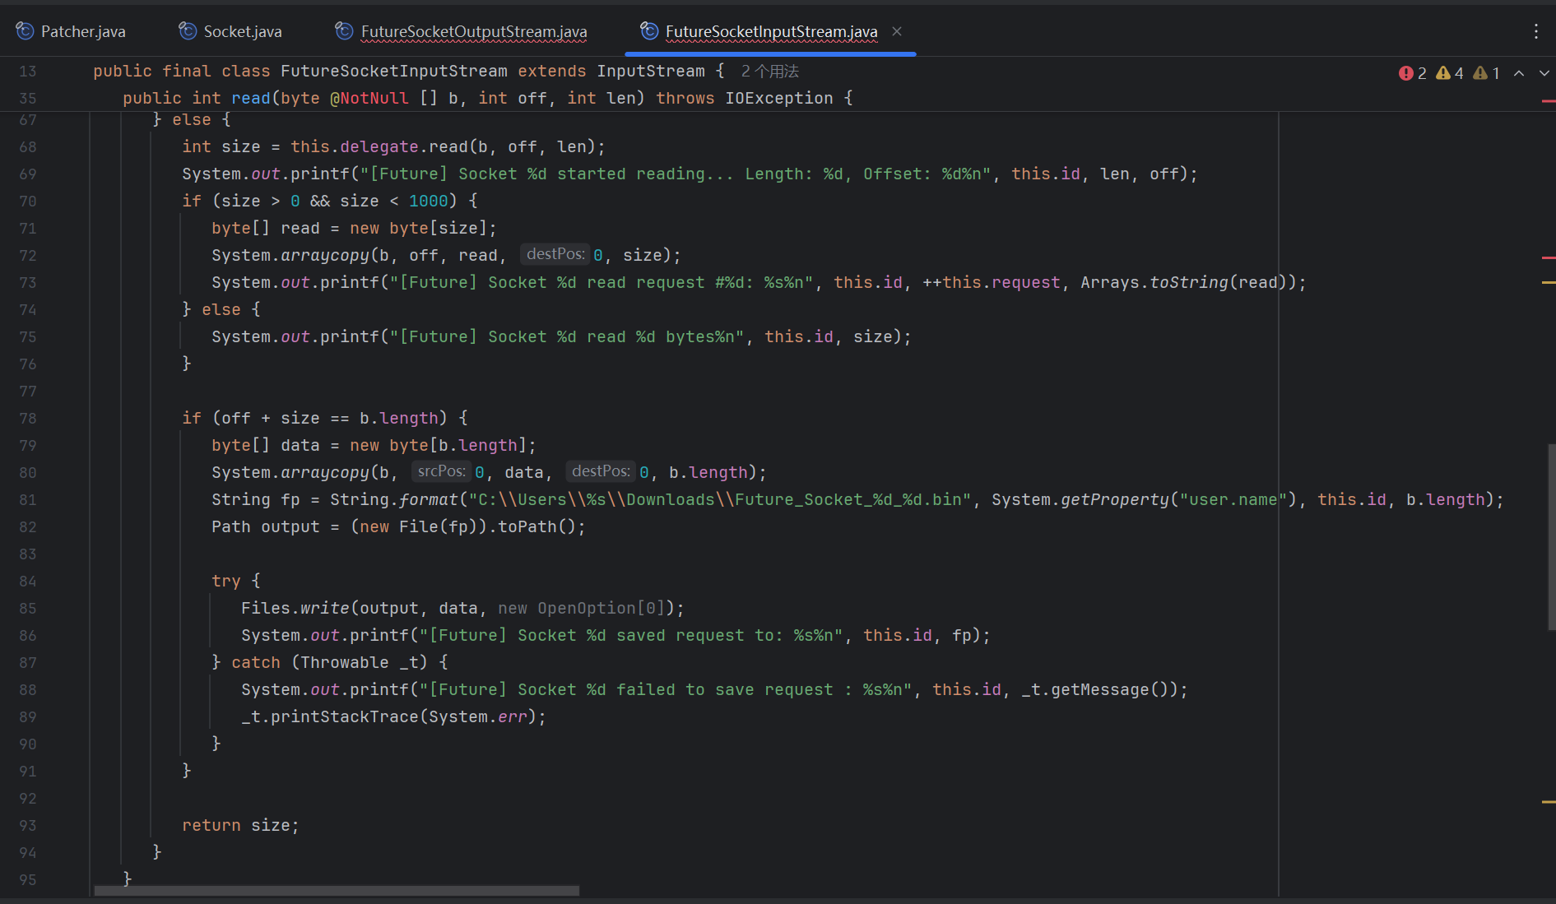Click 'FutureSocketInputStream' class name in sticky header
This screenshot has height=904, width=1556.
pyautogui.click(x=394, y=72)
